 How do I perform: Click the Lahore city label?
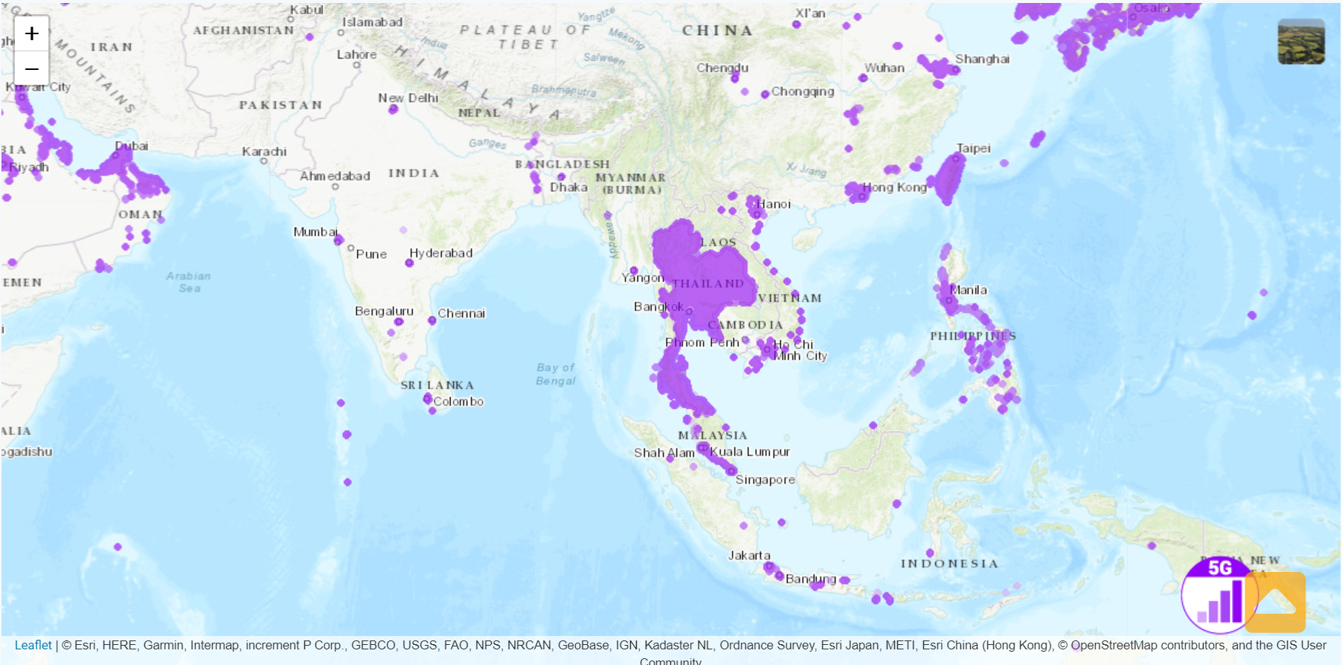pyautogui.click(x=356, y=55)
